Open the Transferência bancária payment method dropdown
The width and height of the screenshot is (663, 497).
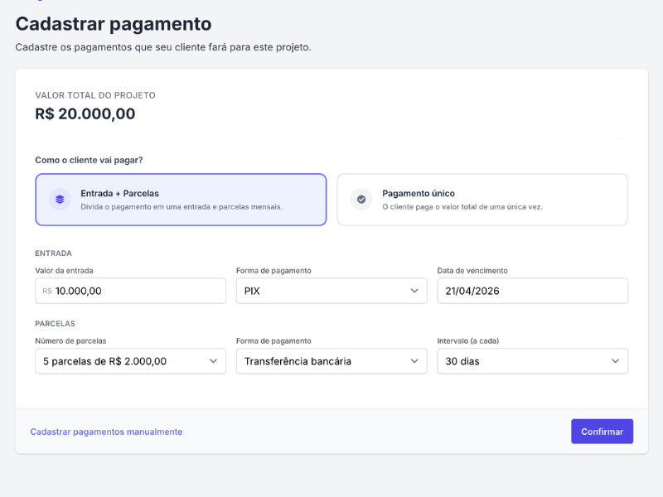pos(331,361)
